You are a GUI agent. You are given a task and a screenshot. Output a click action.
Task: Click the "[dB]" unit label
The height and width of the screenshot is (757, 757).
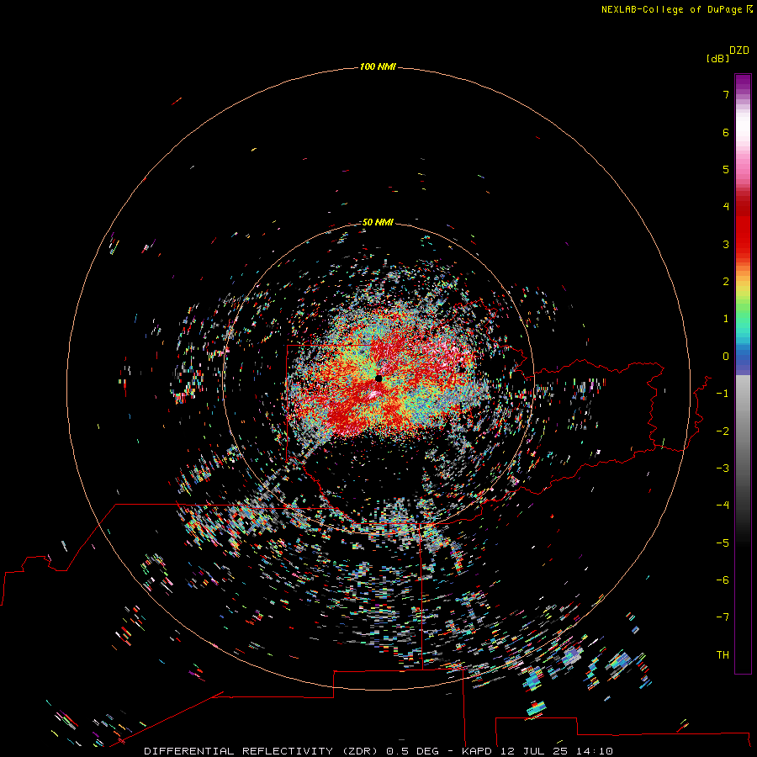coord(718,58)
